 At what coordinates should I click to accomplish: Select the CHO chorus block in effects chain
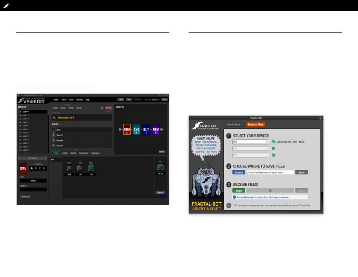[136, 129]
